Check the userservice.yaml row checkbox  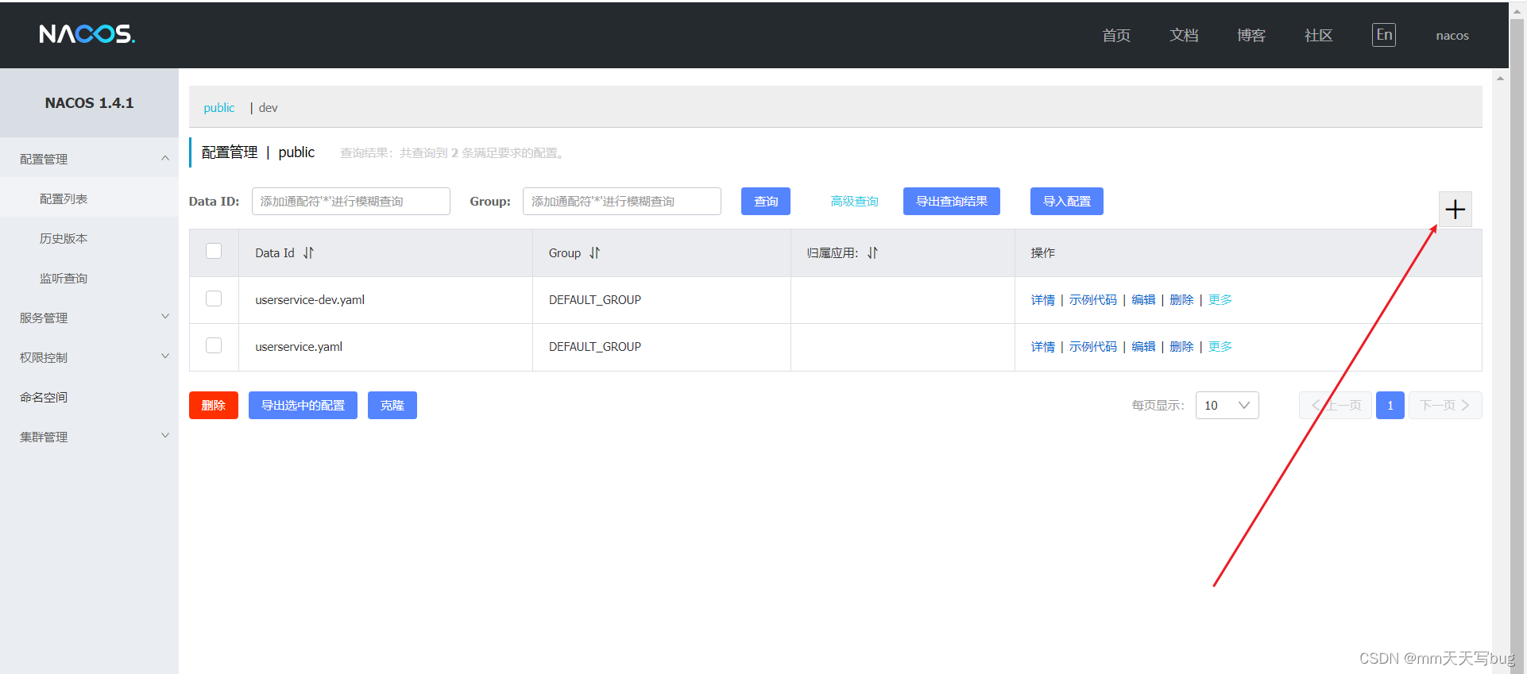[x=214, y=345]
